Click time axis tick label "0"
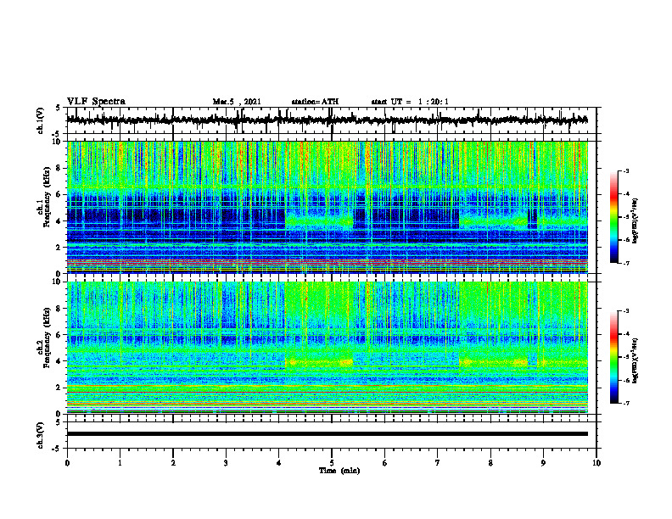The image size is (672, 519). (67, 463)
